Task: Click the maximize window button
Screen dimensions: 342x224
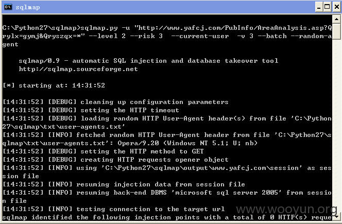Action: (x=328, y=7)
